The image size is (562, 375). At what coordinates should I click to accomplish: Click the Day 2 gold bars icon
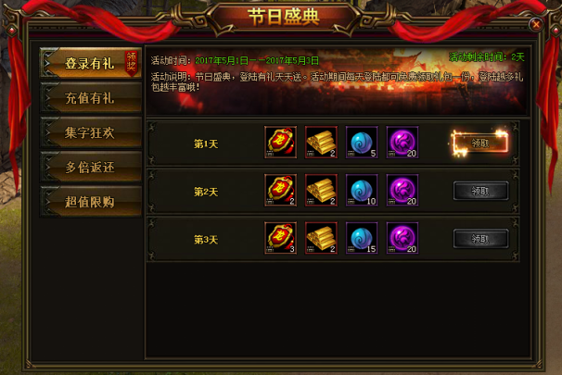(x=321, y=190)
